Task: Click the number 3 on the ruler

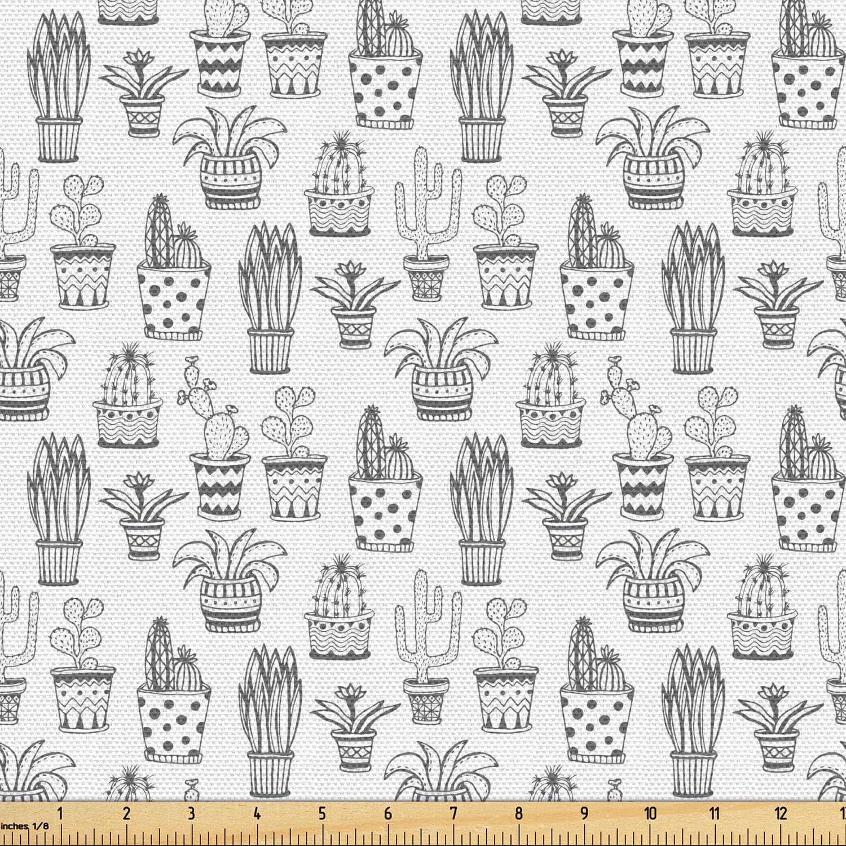Action: 192,813
